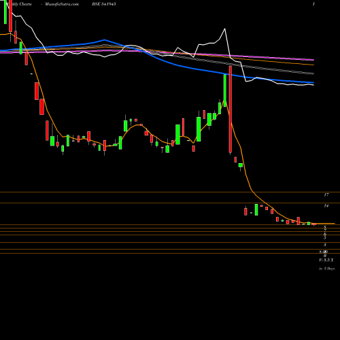Click the "BSE 541945" symbol label
This screenshot has width=340, height=340.
pyautogui.click(x=104, y=4)
